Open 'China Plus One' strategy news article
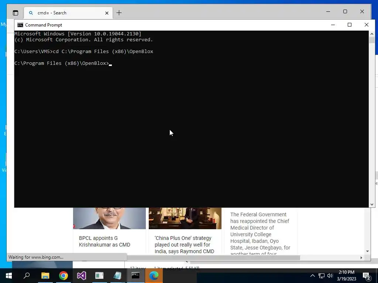The image size is (378, 283). click(x=185, y=245)
